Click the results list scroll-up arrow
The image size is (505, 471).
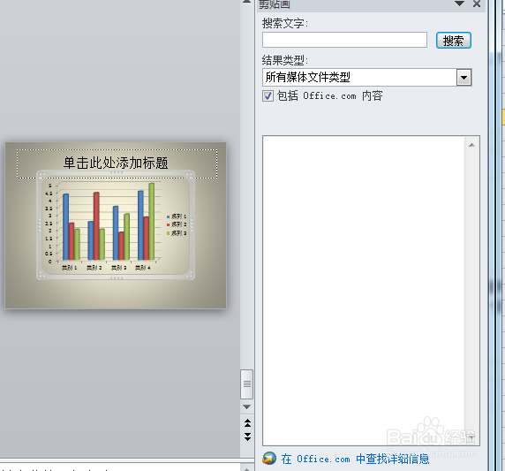471,145
